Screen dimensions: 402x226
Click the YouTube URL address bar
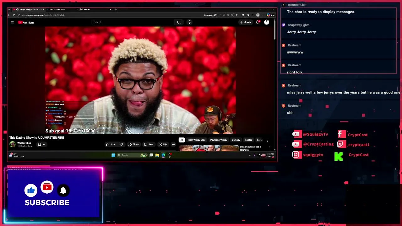(110, 15)
